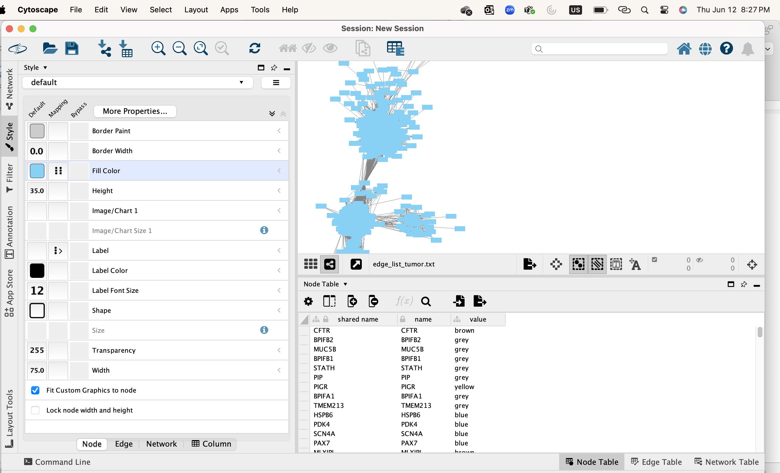Click the toolbar search field
This screenshot has width=780, height=473.
pos(600,49)
